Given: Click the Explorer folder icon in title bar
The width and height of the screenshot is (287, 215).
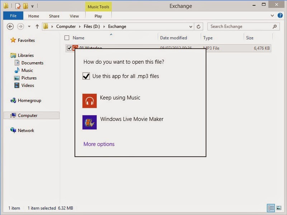Looking at the screenshot, I should tap(6, 6).
